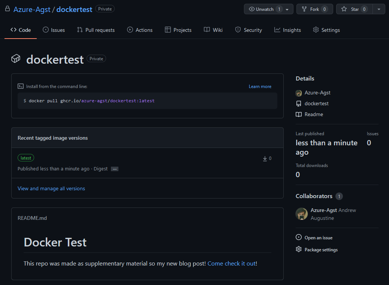Open the Actions tab
389x285 pixels.
tap(140, 30)
